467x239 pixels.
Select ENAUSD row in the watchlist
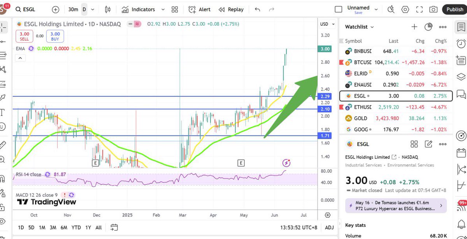[x=396, y=84]
